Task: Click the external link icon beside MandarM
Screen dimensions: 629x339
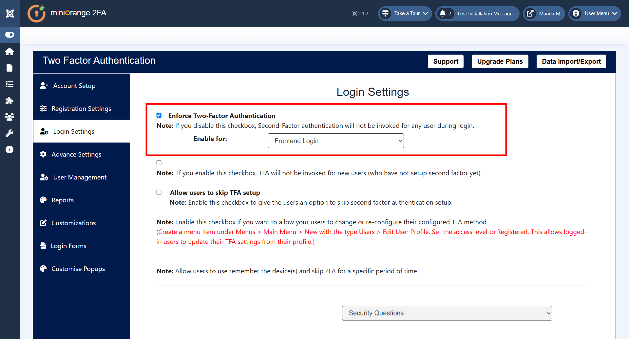Action: (530, 13)
